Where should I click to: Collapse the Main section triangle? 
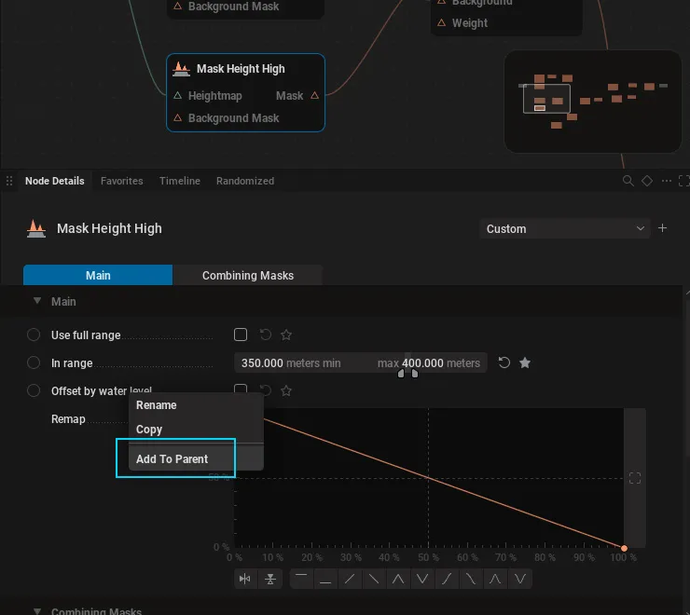pyautogui.click(x=37, y=301)
